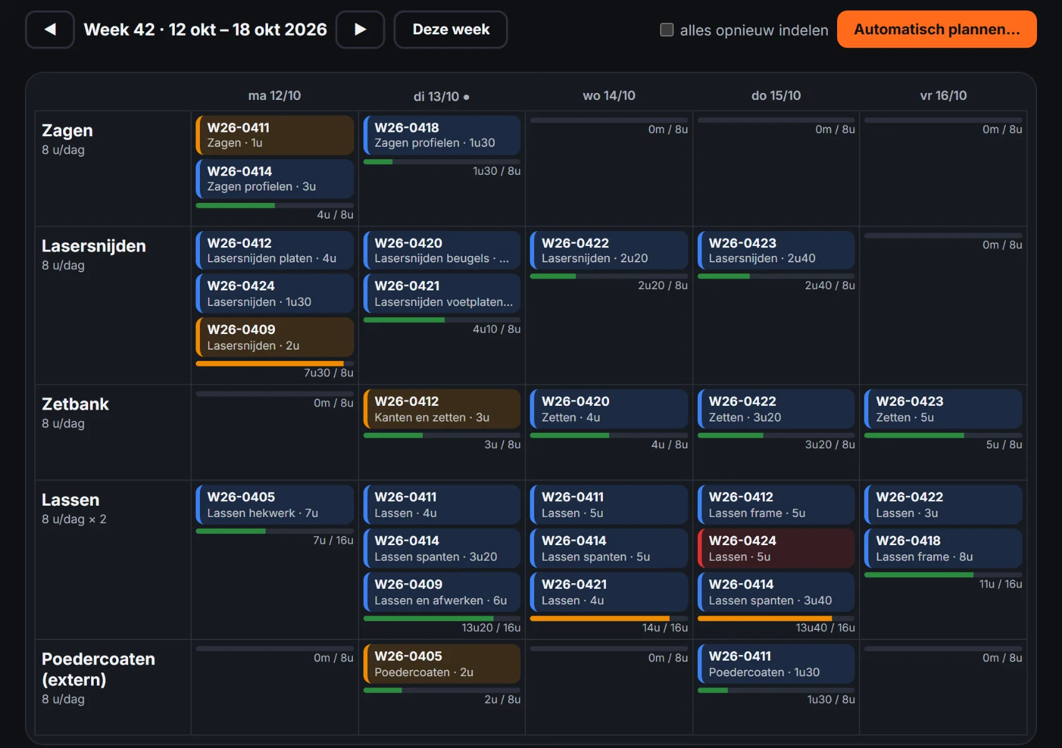The width and height of the screenshot is (1062, 748).
Task: Open W26-0411 Lassen 5u card on Wednesday
Action: [x=609, y=504]
